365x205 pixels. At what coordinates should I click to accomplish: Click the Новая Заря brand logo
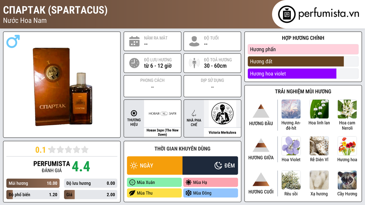[x=163, y=114]
